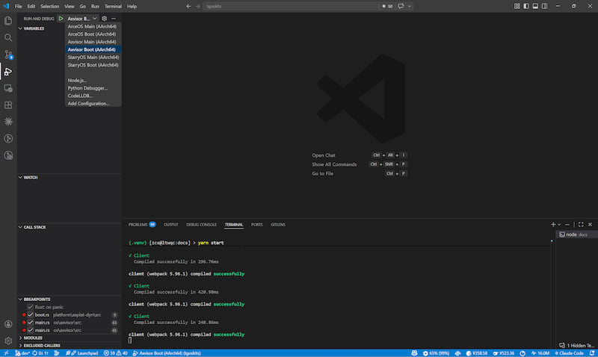Choose Node.js... debugger option
The width and height of the screenshot is (598, 357).
pos(93,80)
